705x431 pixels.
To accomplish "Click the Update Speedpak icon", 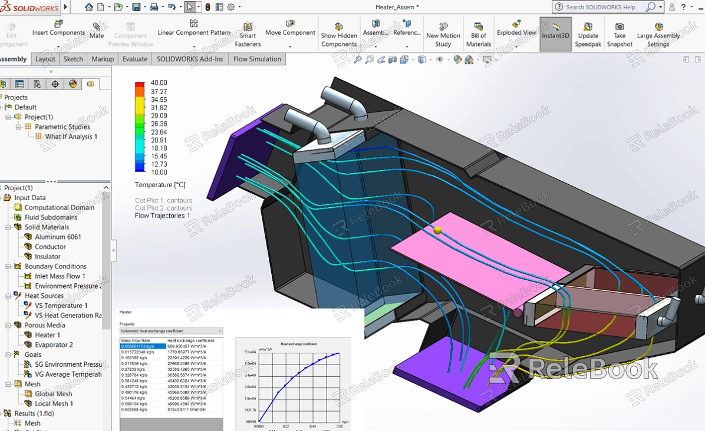I will click(x=588, y=26).
